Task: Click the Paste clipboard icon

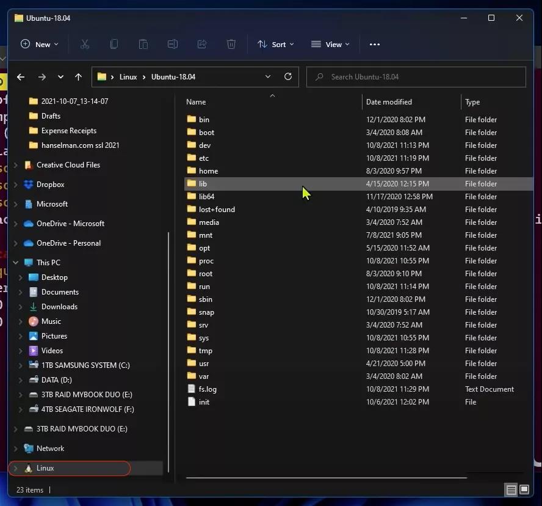Action: (x=143, y=44)
